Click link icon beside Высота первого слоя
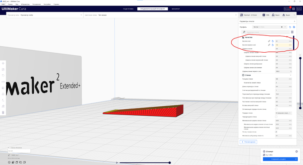 [269, 45]
